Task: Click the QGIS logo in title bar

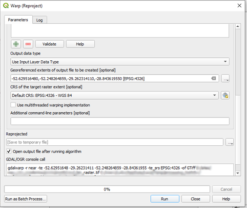Action: tap(6, 6)
